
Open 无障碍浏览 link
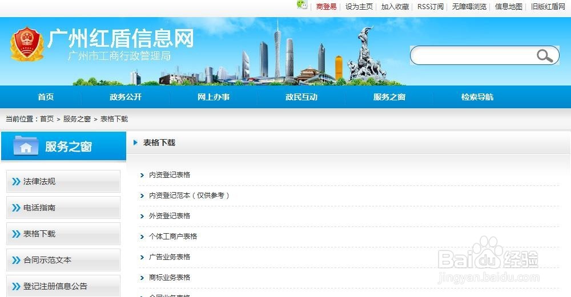pos(469,6)
